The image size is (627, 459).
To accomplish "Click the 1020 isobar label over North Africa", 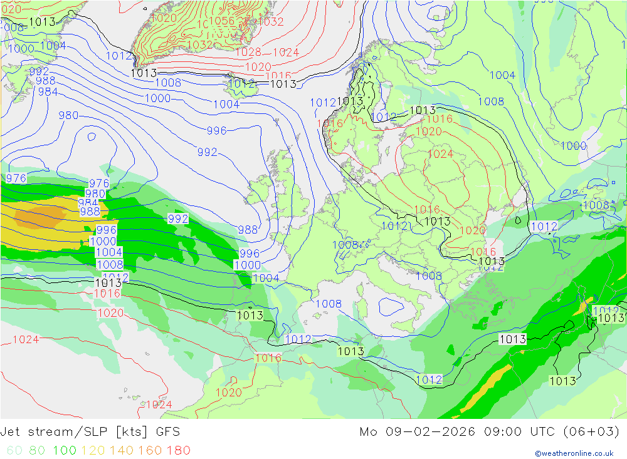I will pos(229,392).
